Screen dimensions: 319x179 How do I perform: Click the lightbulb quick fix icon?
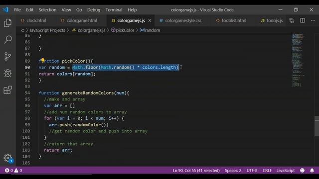pyautogui.click(x=43, y=60)
